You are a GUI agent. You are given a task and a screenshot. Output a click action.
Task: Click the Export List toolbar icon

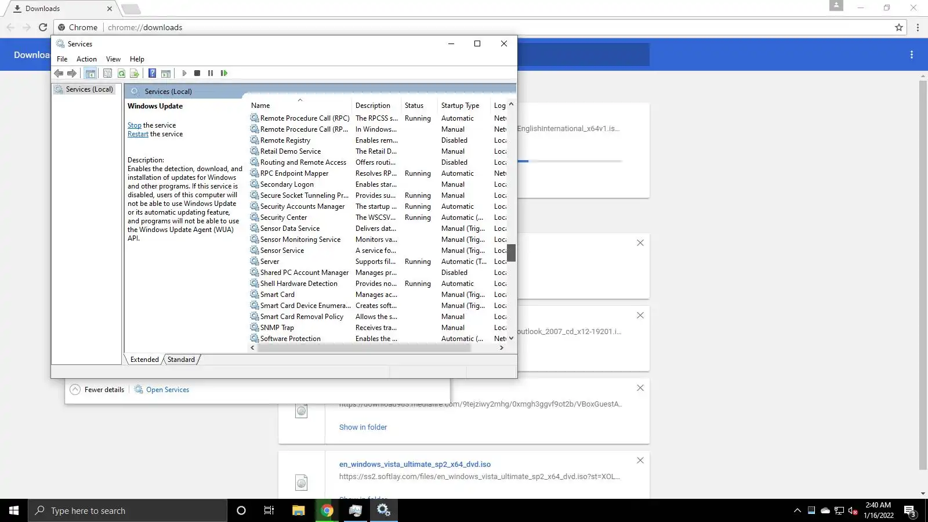[135, 73]
